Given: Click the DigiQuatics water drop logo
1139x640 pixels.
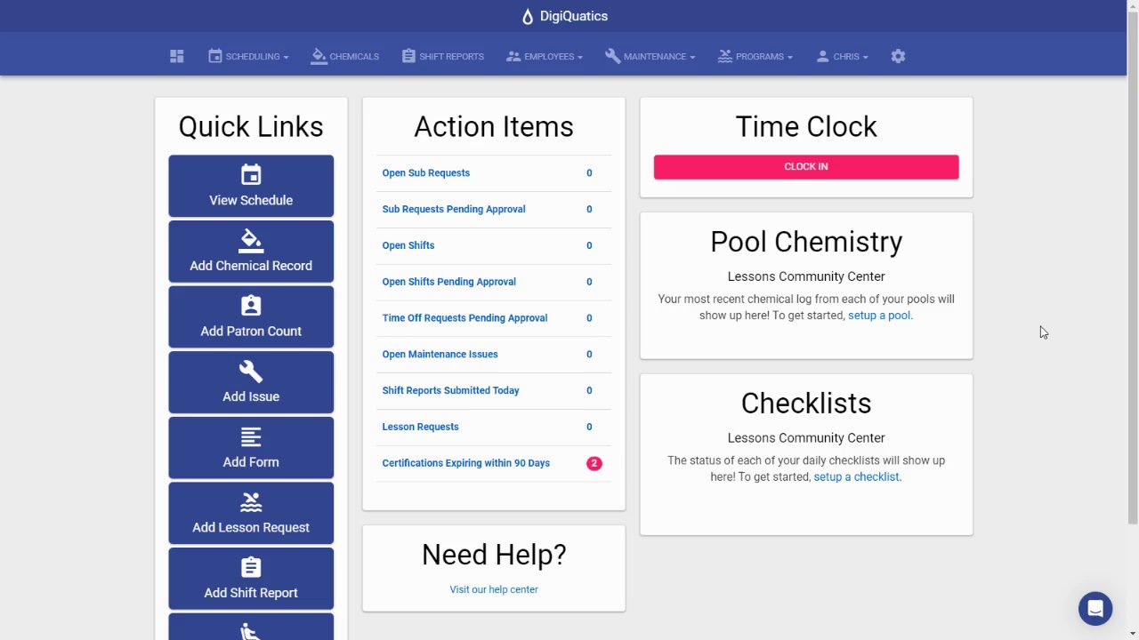Looking at the screenshot, I should click(x=528, y=16).
